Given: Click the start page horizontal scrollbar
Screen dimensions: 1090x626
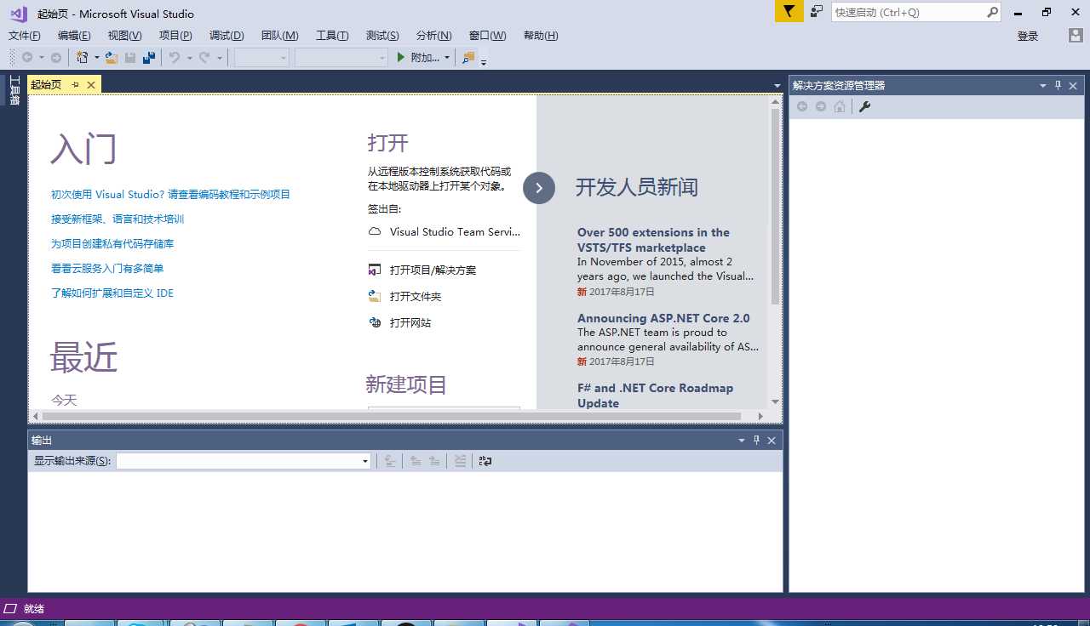Looking at the screenshot, I should tap(399, 416).
